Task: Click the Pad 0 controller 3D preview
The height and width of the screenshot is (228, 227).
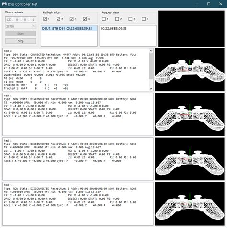Action: pos(190,70)
